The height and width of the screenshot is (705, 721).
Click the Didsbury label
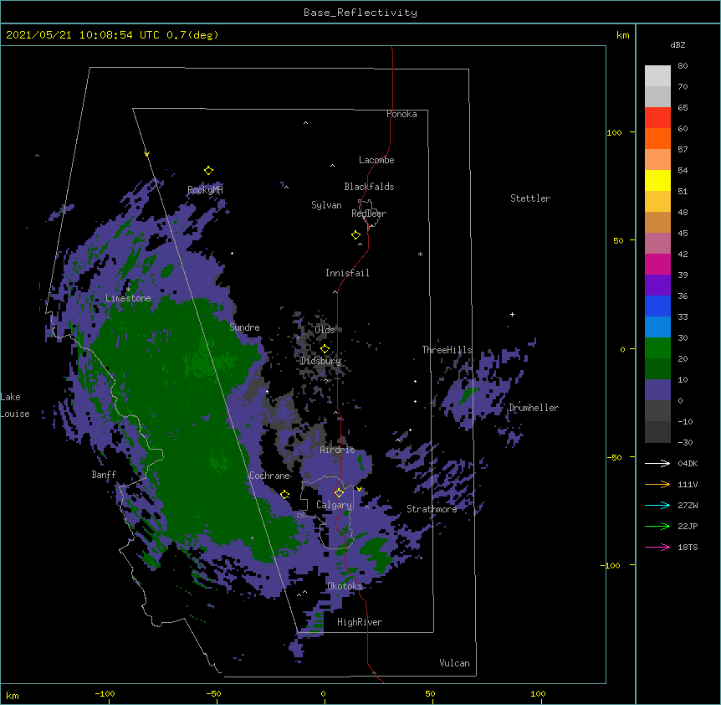click(x=320, y=361)
